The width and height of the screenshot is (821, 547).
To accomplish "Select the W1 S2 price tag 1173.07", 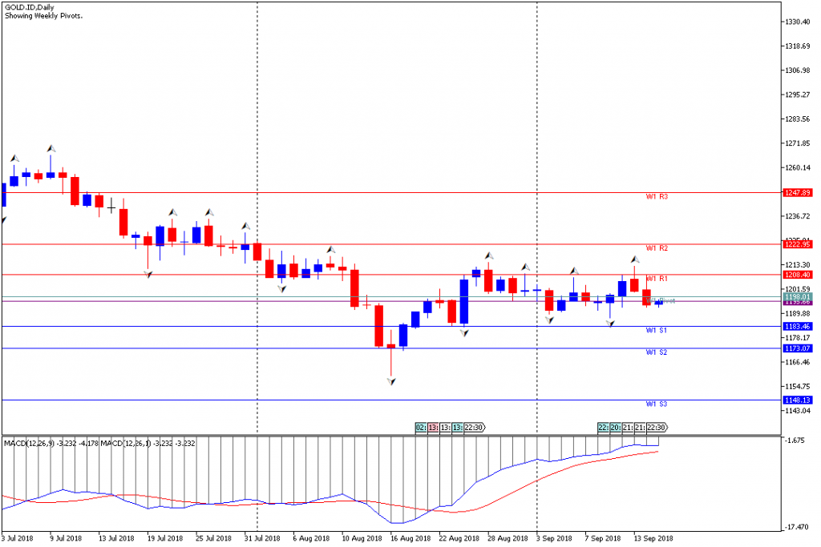I will coord(798,348).
